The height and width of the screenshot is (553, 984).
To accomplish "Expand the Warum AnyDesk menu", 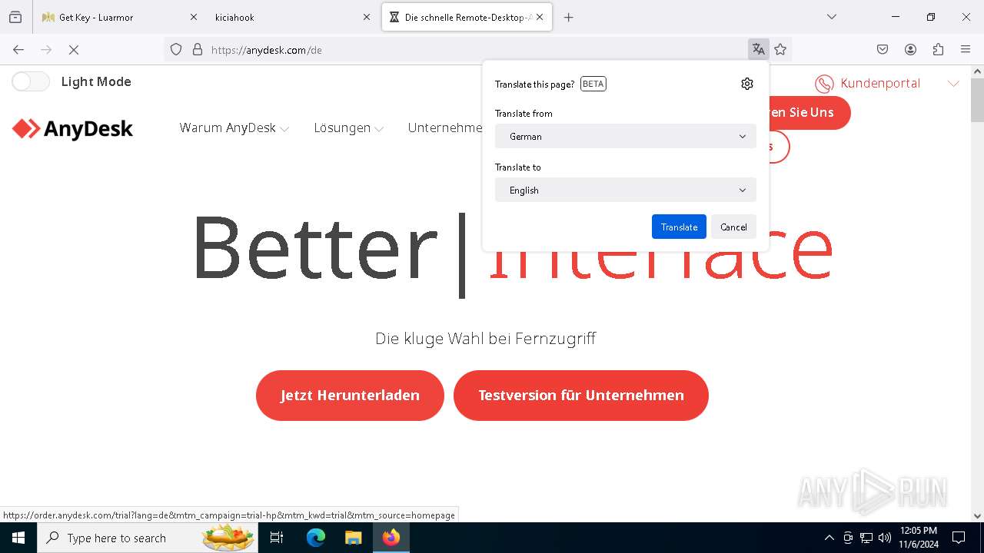I will [234, 128].
